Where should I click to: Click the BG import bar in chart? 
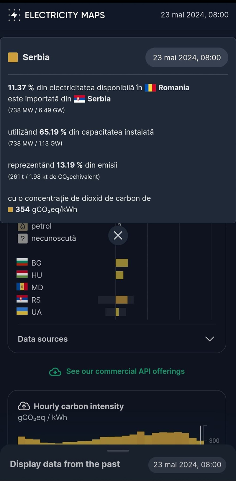pos(122,263)
